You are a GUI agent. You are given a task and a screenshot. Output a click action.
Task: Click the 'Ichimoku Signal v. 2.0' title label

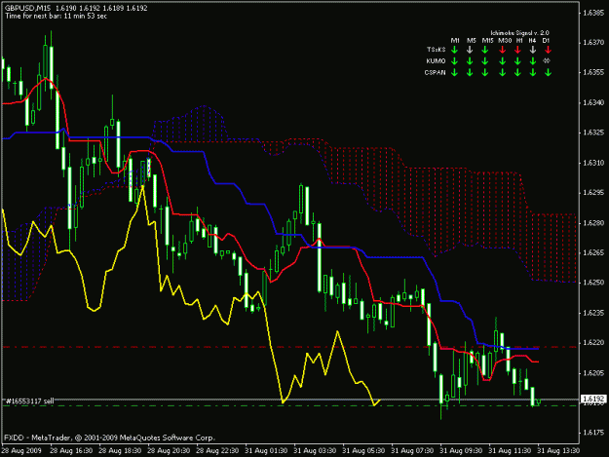[x=519, y=33]
